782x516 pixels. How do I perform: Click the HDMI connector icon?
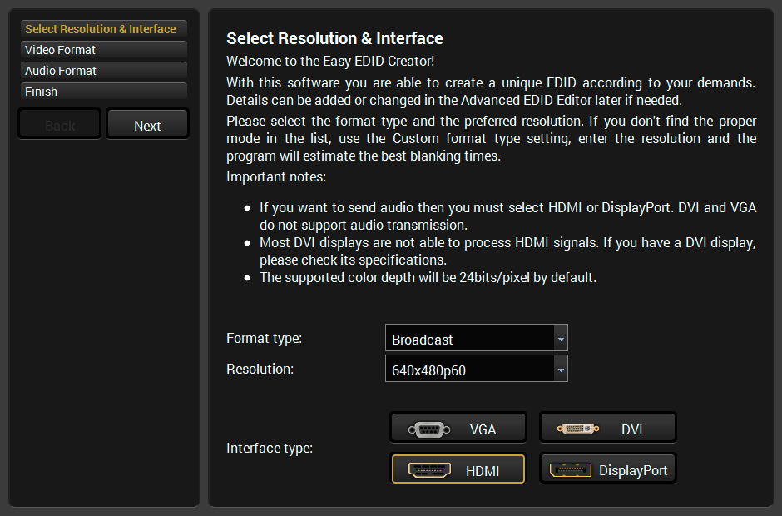click(x=429, y=470)
